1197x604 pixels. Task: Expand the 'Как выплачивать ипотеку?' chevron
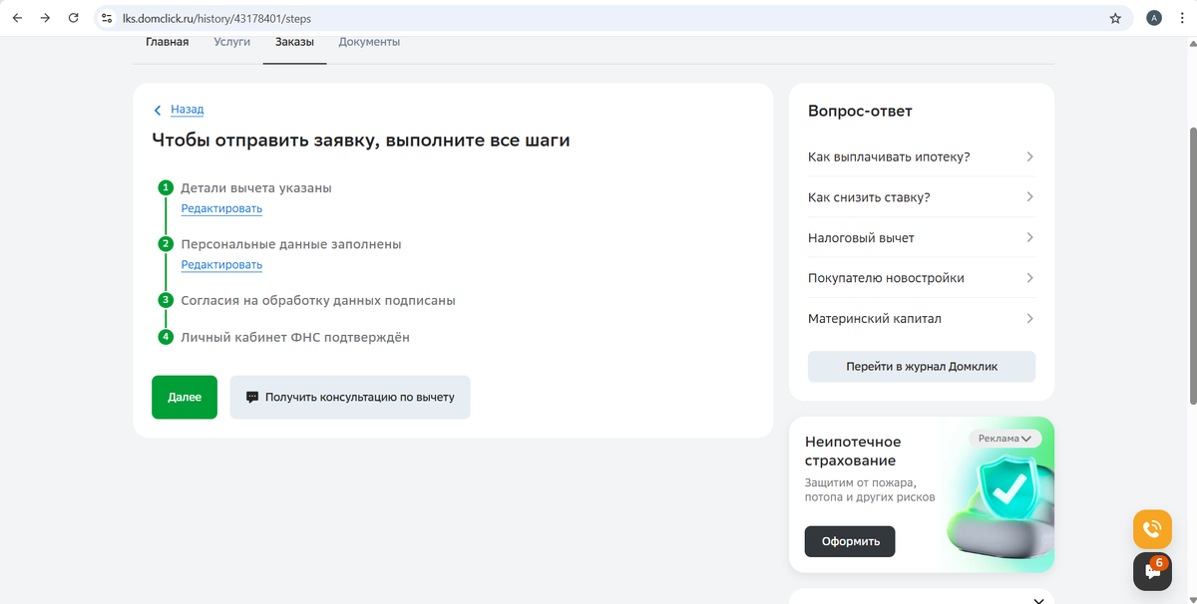click(1029, 156)
